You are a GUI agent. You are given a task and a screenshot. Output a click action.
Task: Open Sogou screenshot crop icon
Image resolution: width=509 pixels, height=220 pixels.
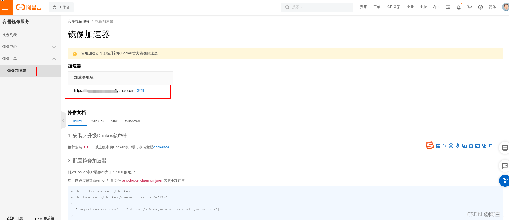click(x=491, y=146)
